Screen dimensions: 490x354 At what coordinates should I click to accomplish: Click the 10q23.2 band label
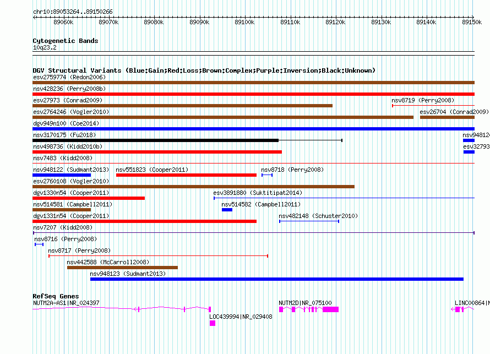coord(45,47)
